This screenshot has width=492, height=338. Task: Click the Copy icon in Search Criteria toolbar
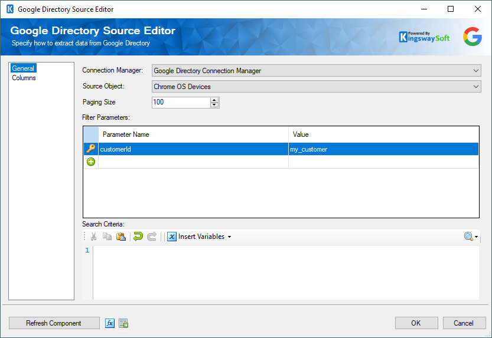(107, 237)
